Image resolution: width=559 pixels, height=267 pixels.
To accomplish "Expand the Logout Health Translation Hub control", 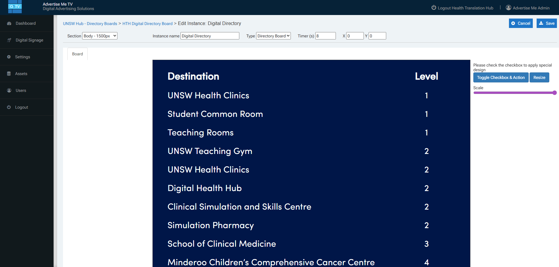I will pos(462,8).
